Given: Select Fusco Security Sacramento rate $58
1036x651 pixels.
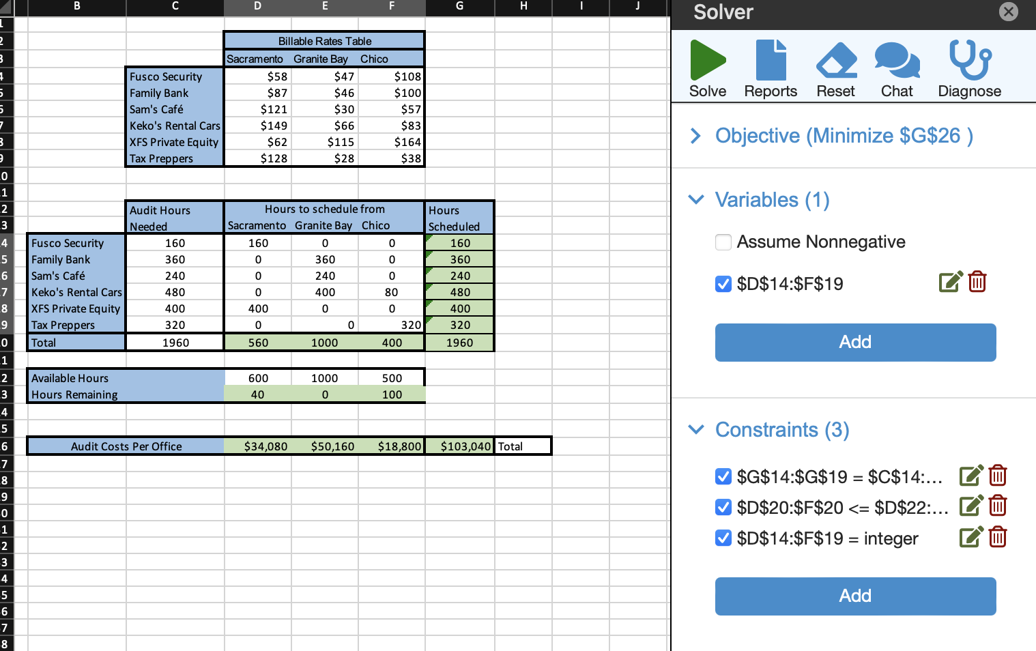Looking at the screenshot, I should coord(258,76).
